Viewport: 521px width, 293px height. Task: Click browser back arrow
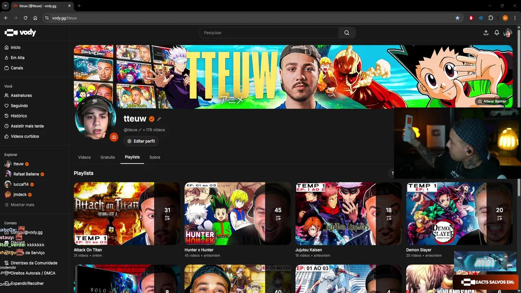pyautogui.click(x=6, y=18)
